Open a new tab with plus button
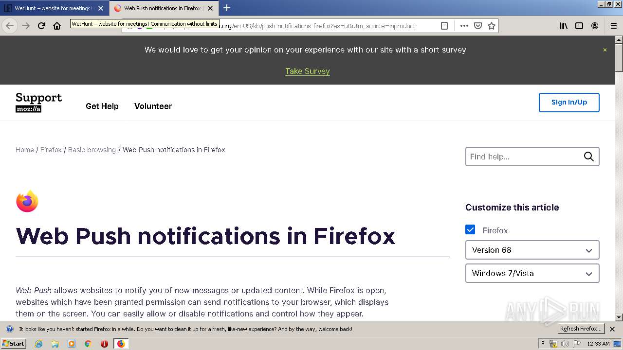This screenshot has height=350, width=623. click(227, 8)
